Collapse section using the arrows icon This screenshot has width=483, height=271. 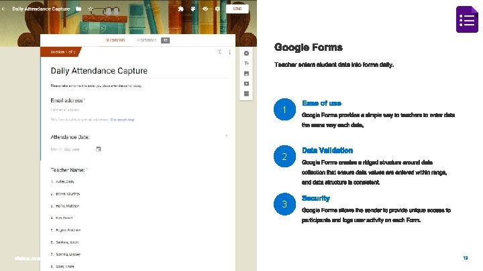[x=219, y=52]
